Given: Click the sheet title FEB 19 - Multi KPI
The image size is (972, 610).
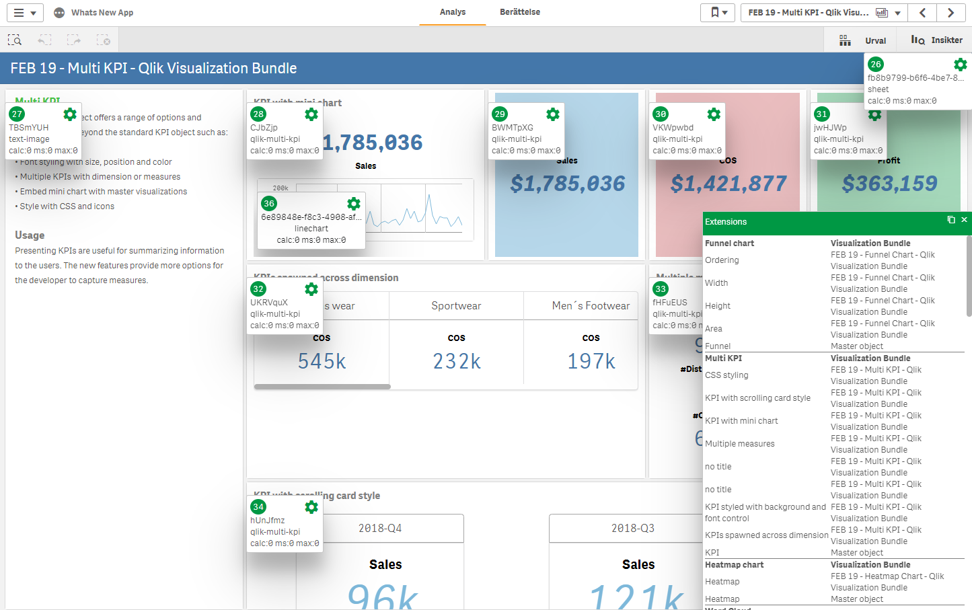Looking at the screenshot, I should click(x=153, y=68).
